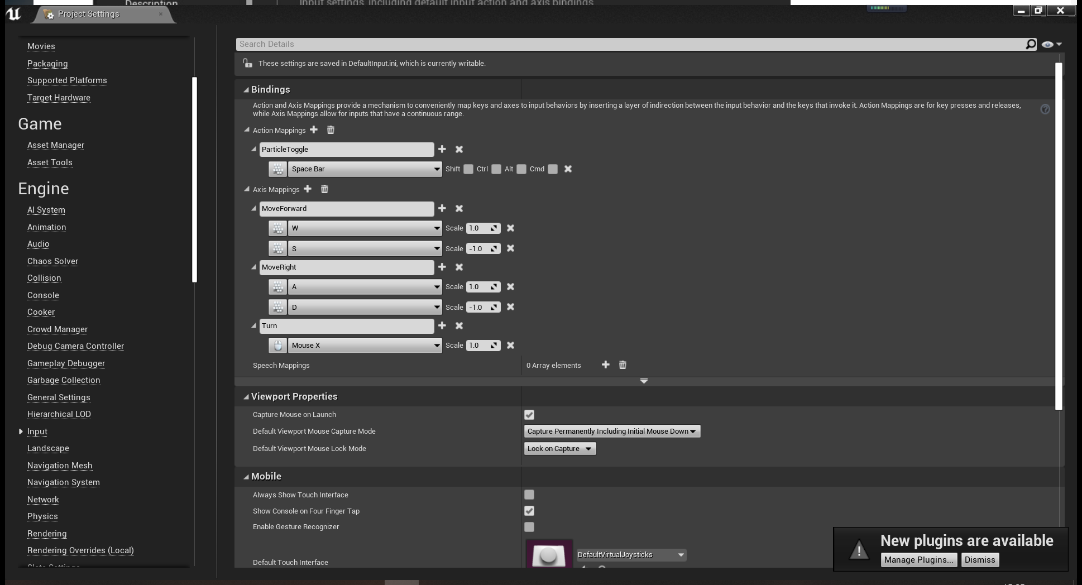Screen dimensions: 1082x585
Task: Remove the ParticleToggle action mapping
Action: pos(459,150)
